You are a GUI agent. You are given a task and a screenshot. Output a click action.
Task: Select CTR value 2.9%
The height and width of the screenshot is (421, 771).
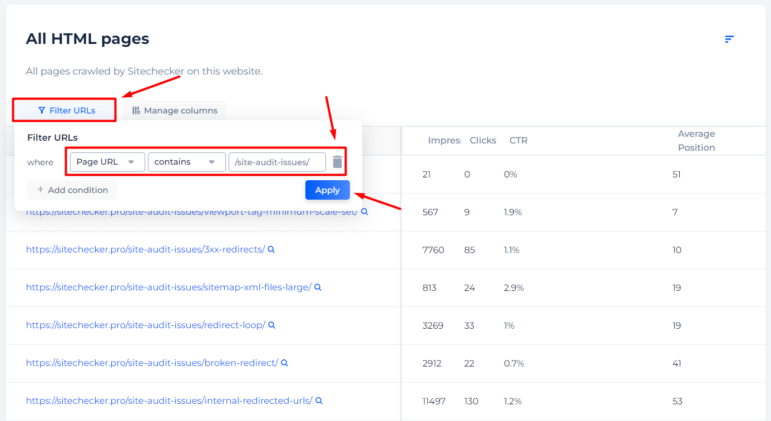[x=514, y=288]
